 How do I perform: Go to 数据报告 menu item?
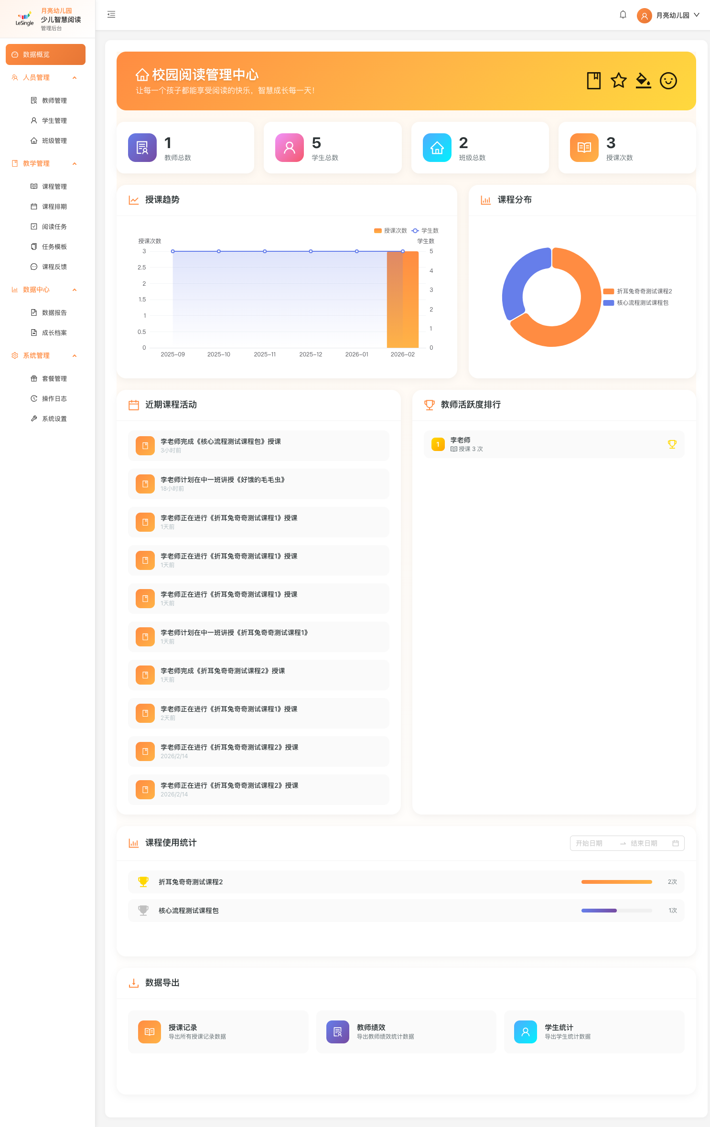pyautogui.click(x=54, y=313)
